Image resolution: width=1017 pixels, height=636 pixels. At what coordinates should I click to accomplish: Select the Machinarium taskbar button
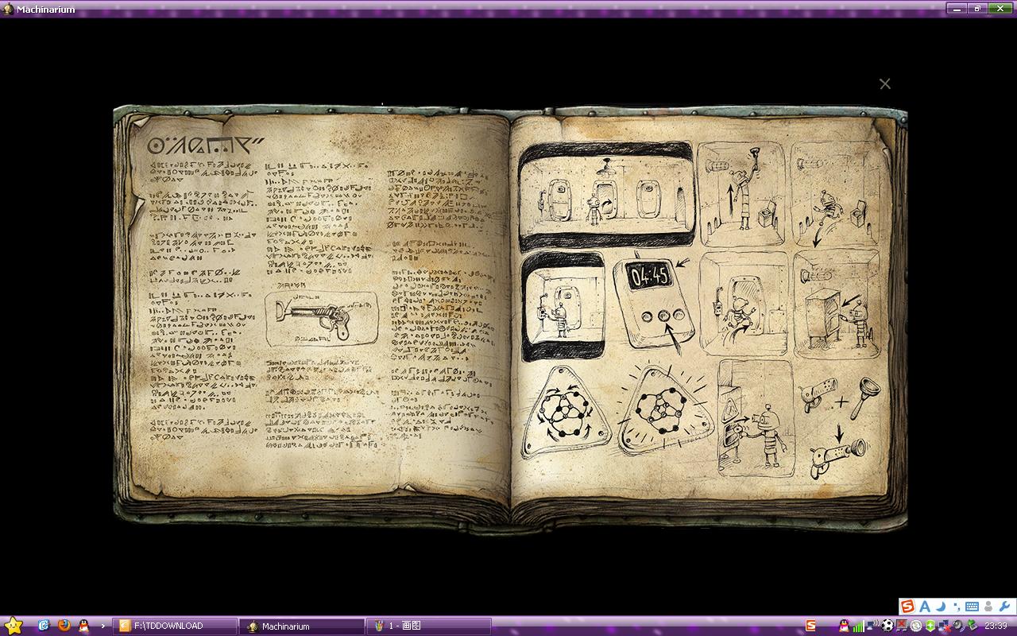pyautogui.click(x=302, y=626)
